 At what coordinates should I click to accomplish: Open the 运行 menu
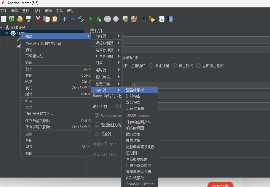(37, 11)
